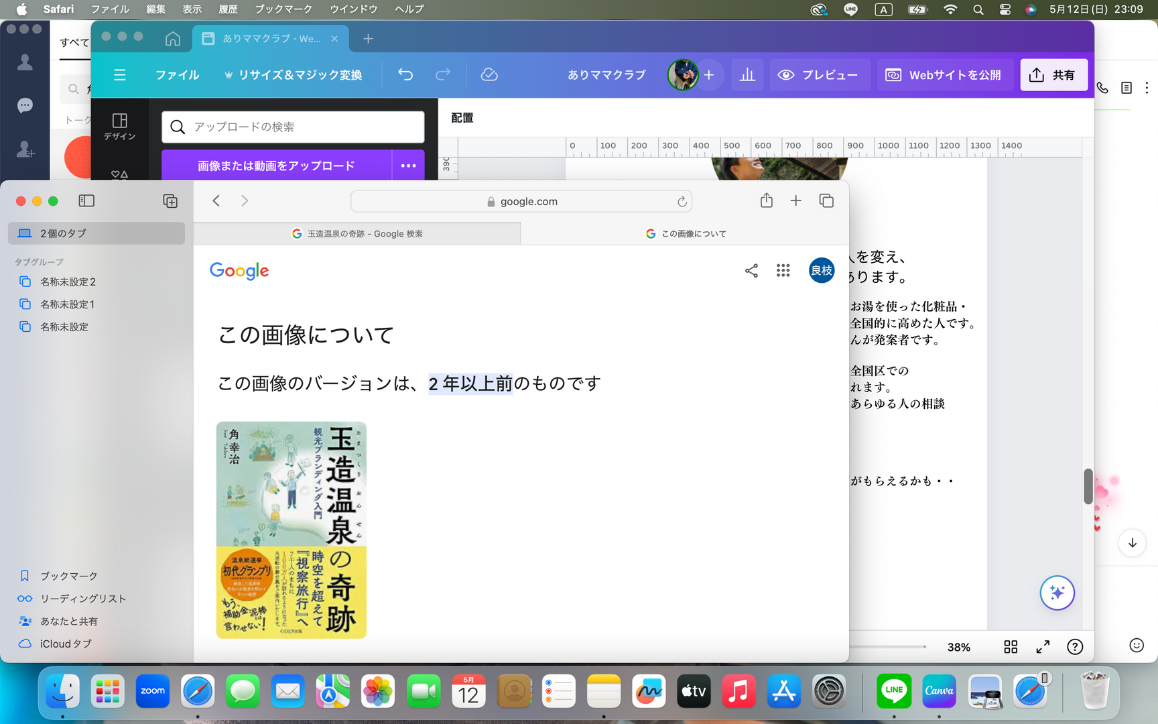Share this Google image page
The image size is (1158, 724).
751,270
